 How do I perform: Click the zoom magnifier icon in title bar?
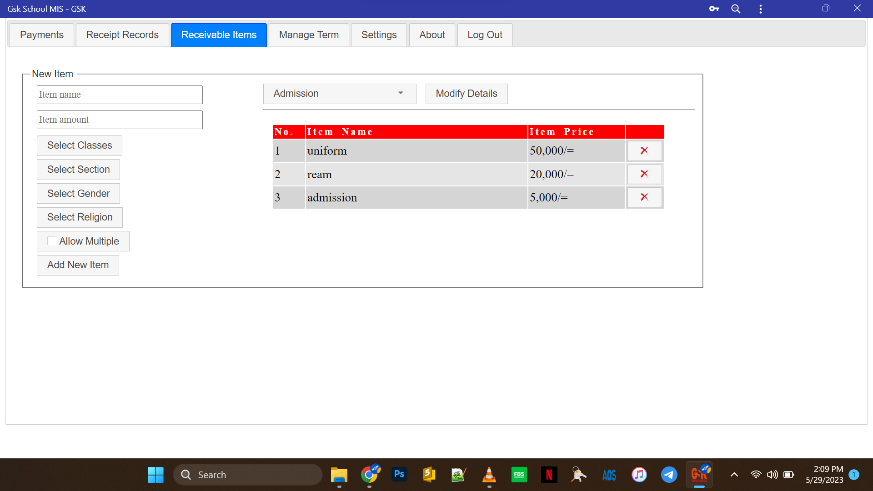pyautogui.click(x=736, y=9)
